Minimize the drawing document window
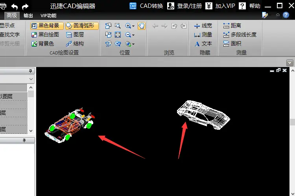Image resolution: width=295 pixels, height=196 pixels. pyautogui.click(x=272, y=71)
